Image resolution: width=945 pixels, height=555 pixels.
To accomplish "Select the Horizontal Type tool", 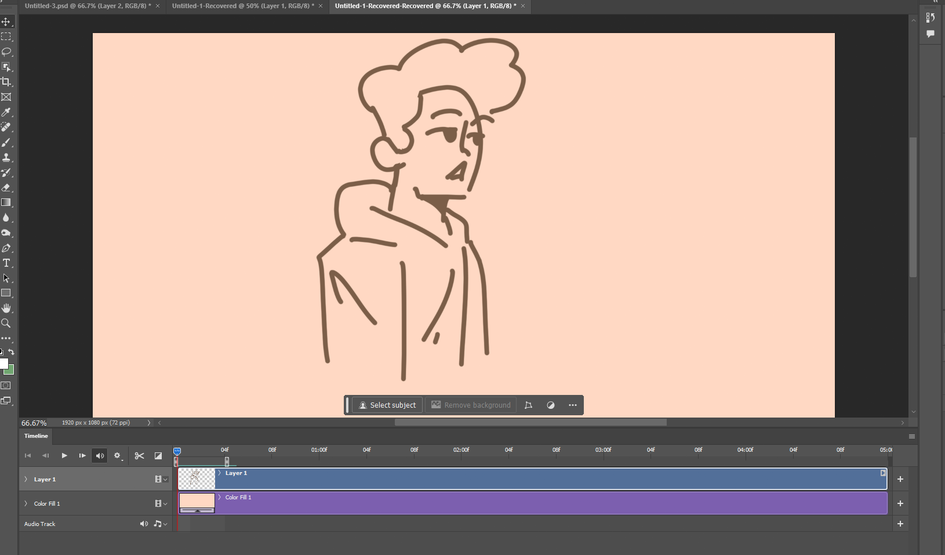I will tap(6, 263).
